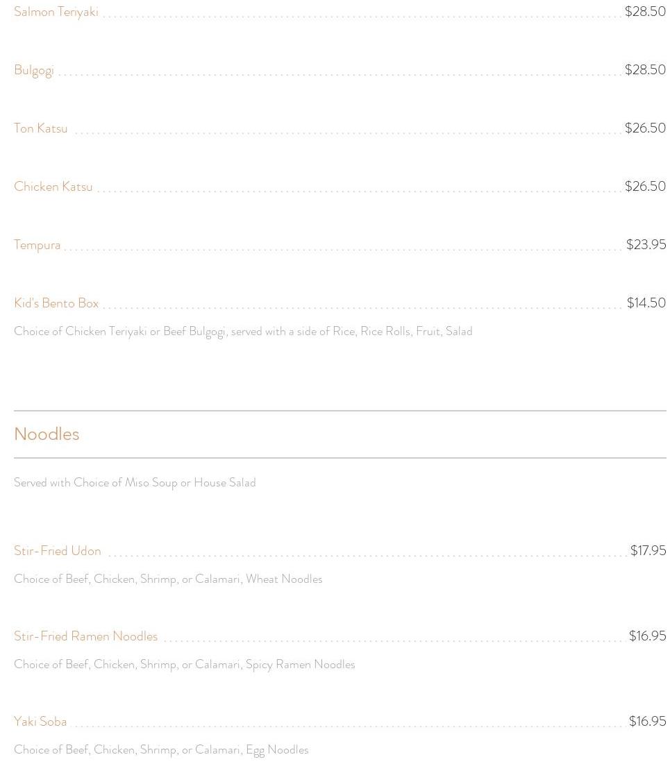Select the Bulgogi item name
Image resolution: width=670 pixels, height=782 pixels.
[x=34, y=70]
